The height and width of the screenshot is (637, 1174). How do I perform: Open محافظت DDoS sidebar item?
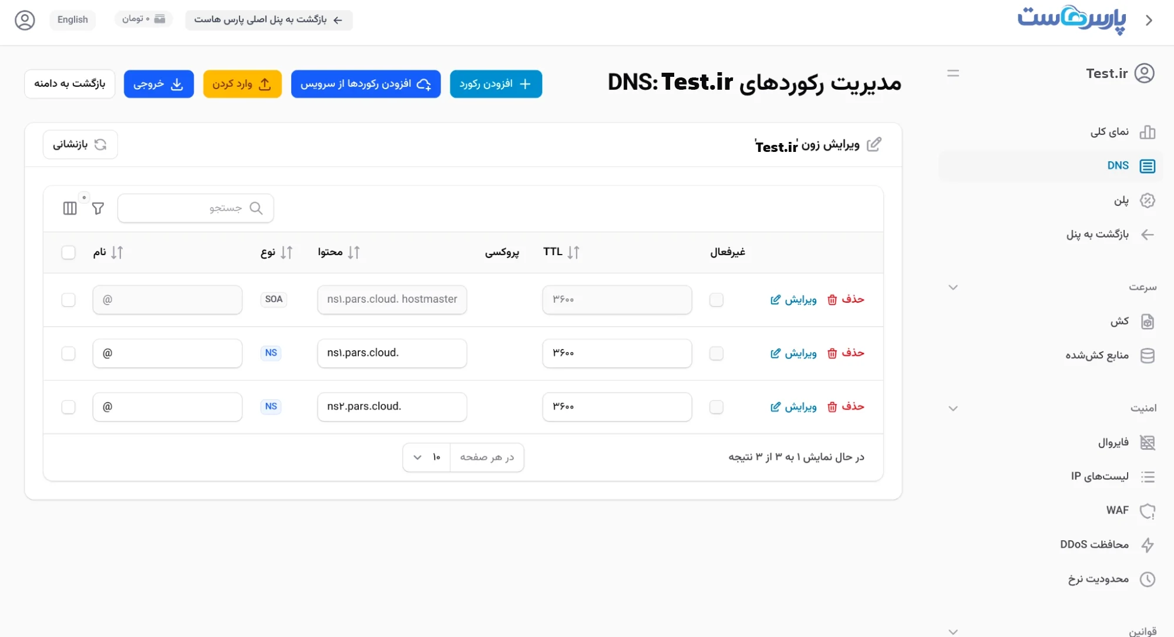click(1050, 545)
